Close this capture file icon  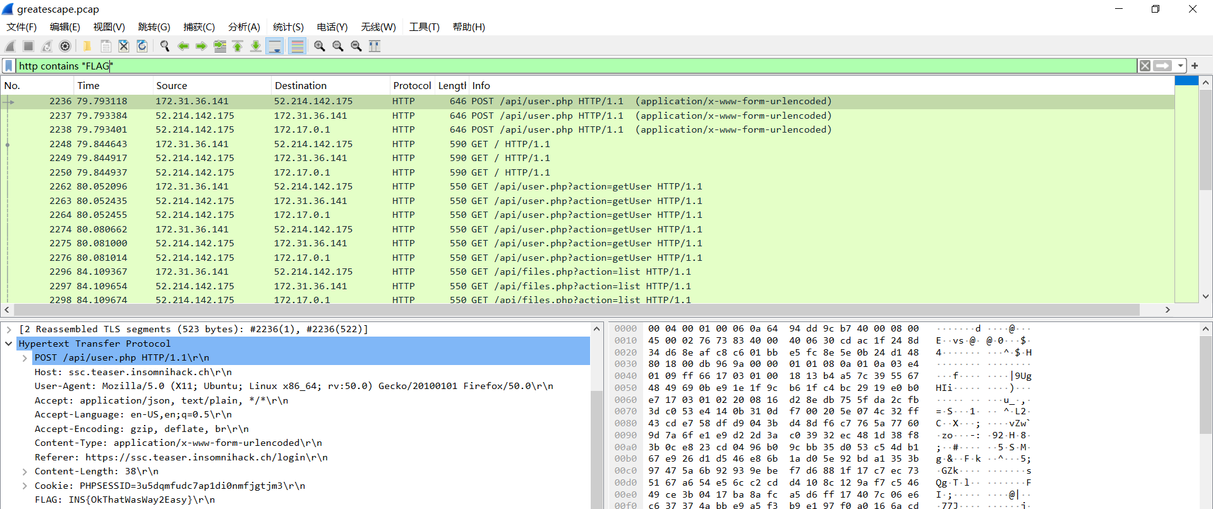124,46
